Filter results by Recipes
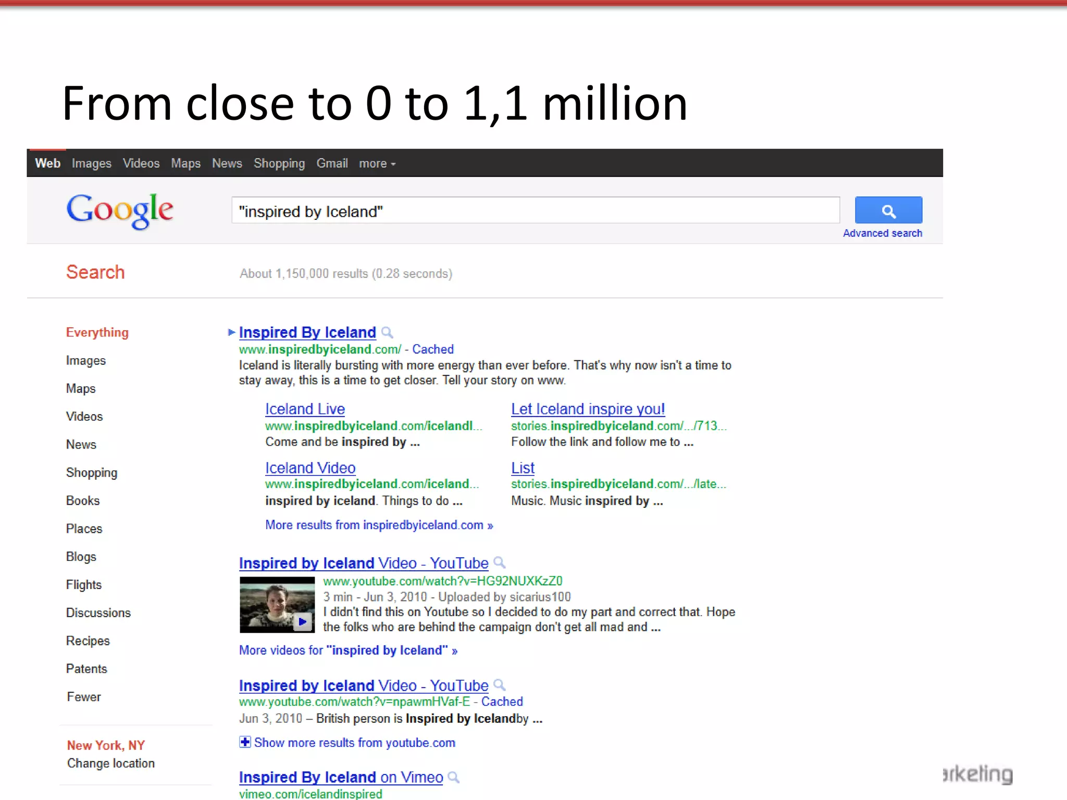The image size is (1067, 800). (88, 641)
